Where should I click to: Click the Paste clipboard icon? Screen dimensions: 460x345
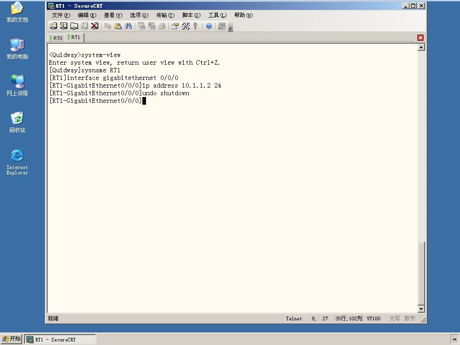[x=118, y=26]
